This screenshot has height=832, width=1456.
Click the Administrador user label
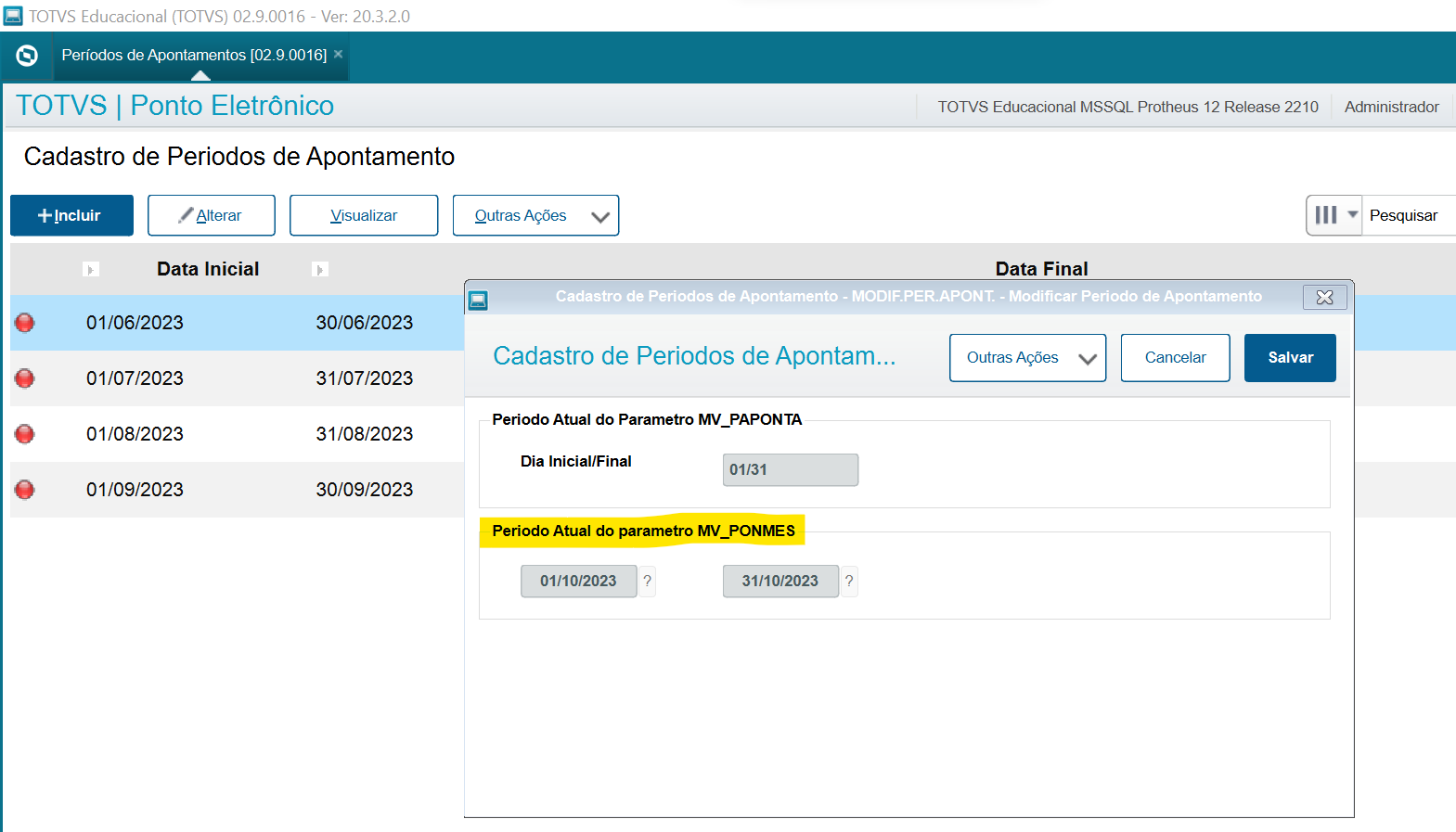tap(1391, 107)
